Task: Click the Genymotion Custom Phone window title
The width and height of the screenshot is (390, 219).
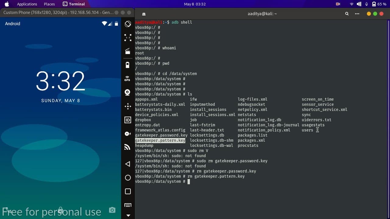Action: pos(58,12)
